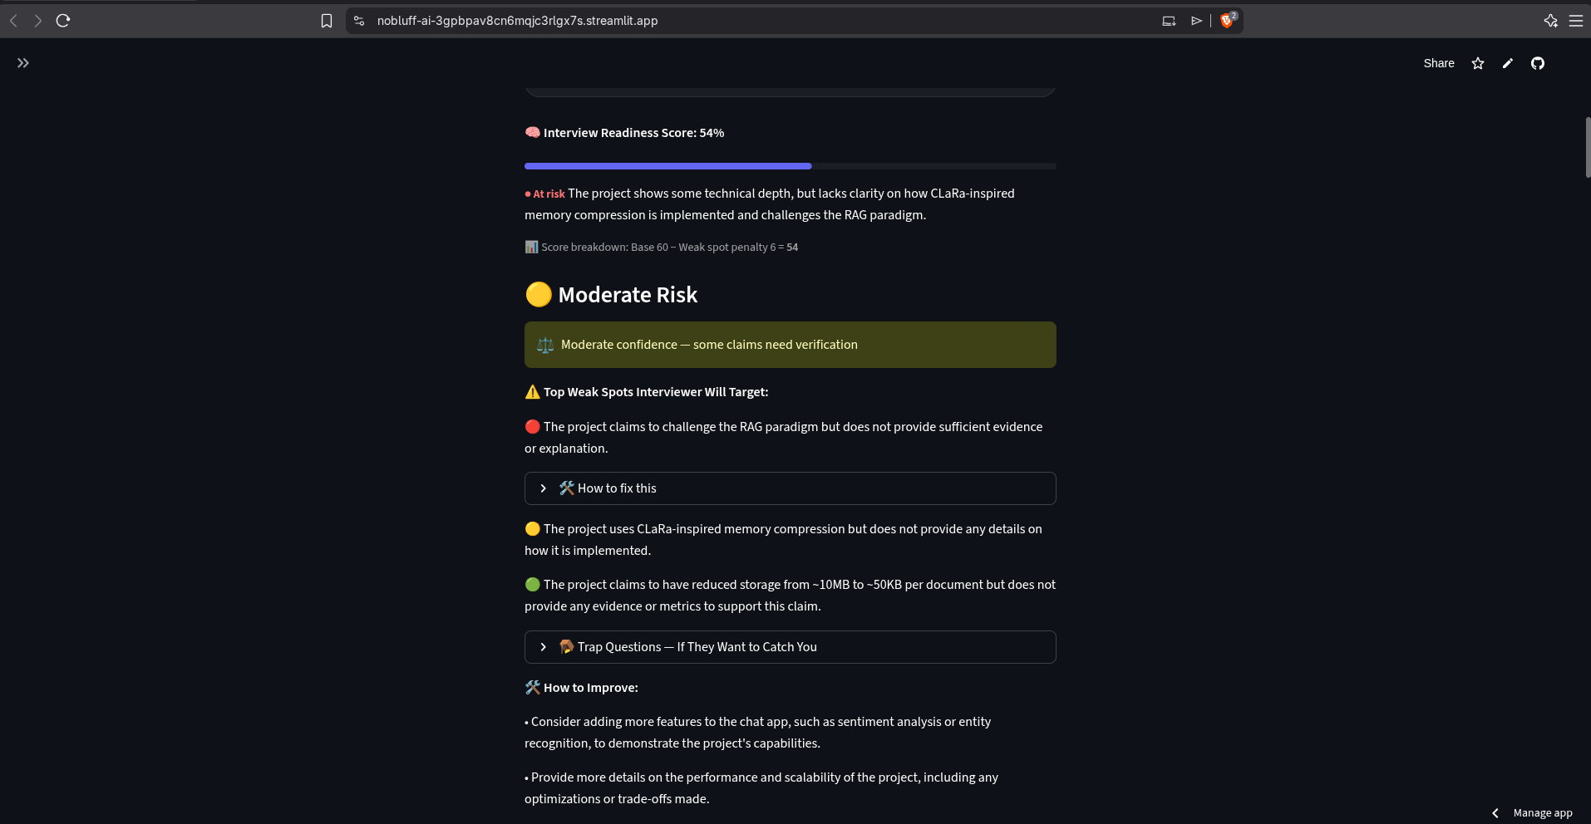Click the Share button
This screenshot has height=824, width=1591.
(x=1438, y=63)
